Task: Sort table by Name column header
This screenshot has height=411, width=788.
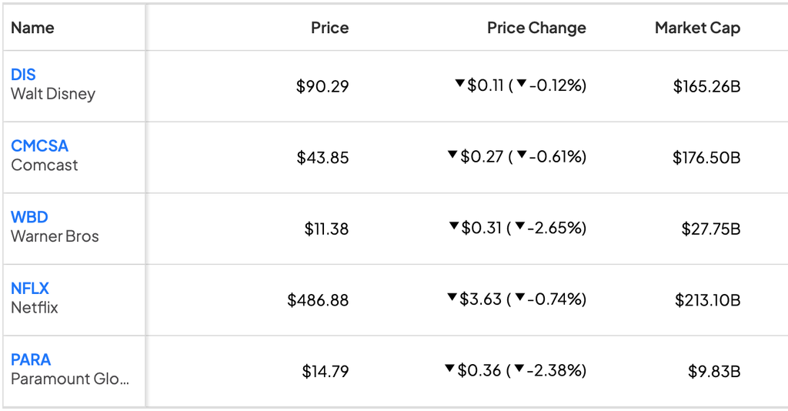Action: pos(32,28)
